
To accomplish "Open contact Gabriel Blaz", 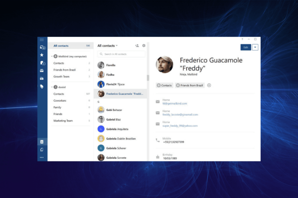I will coord(120,119).
